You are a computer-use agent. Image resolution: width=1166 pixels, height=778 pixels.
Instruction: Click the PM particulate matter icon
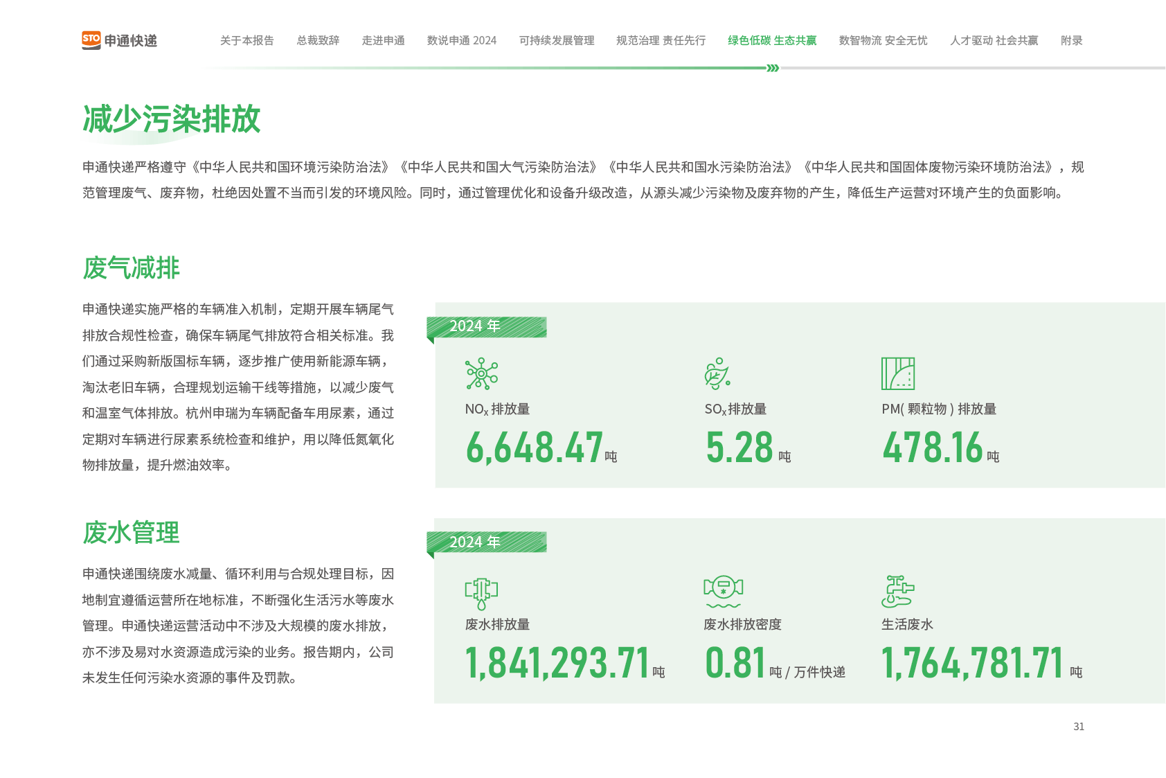(897, 373)
